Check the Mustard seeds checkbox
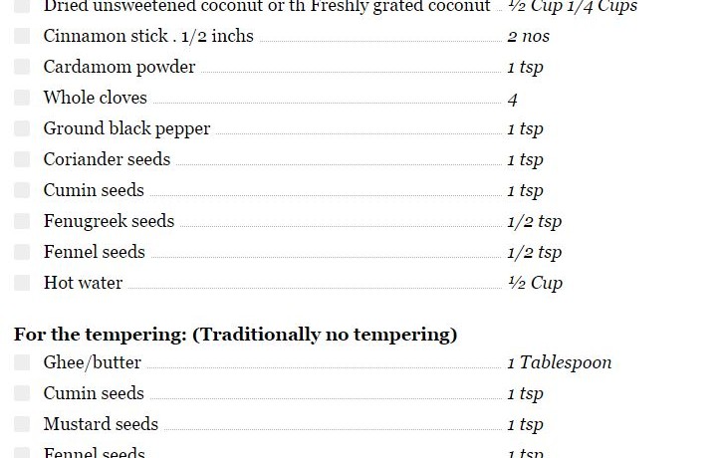 tap(22, 424)
